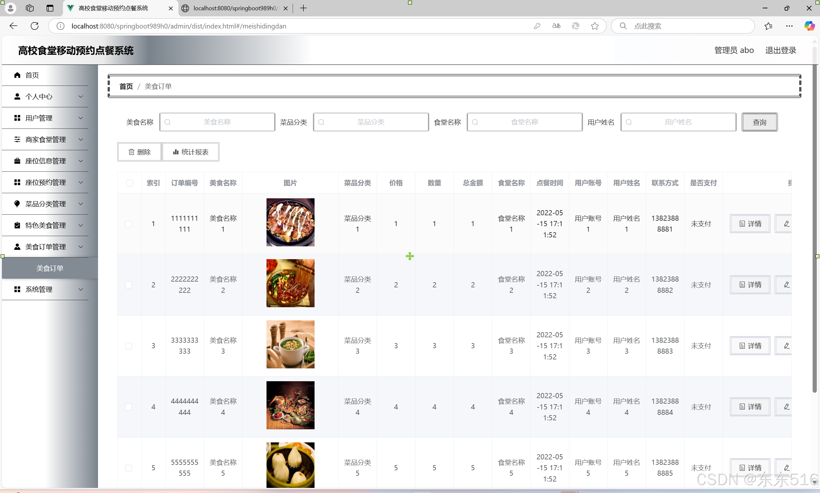Click the edit pencil icon in row 1
The height and width of the screenshot is (493, 820).
click(x=786, y=224)
